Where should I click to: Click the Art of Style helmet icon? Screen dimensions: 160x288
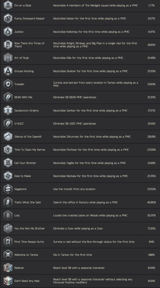[8, 58]
